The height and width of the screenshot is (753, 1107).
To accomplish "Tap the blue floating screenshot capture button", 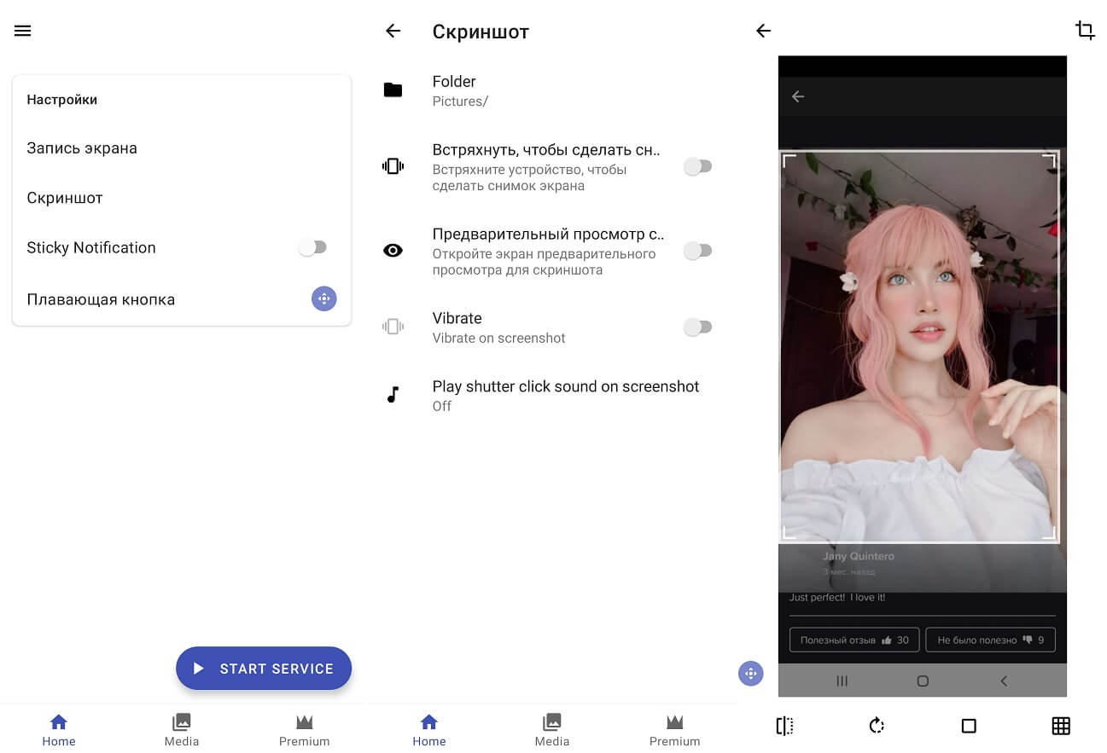I will pos(750,673).
